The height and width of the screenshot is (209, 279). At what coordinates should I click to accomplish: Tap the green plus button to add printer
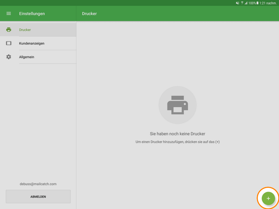click(x=268, y=198)
